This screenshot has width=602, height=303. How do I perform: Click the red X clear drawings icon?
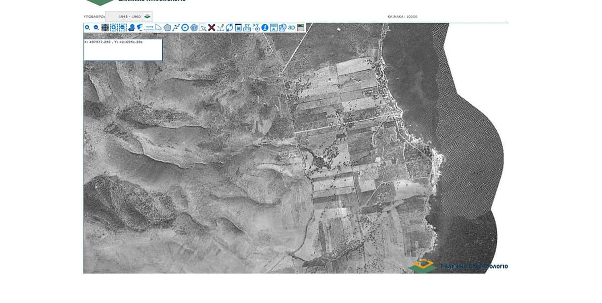[x=212, y=28]
